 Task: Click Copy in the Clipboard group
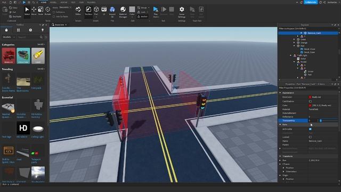(x=13, y=7)
